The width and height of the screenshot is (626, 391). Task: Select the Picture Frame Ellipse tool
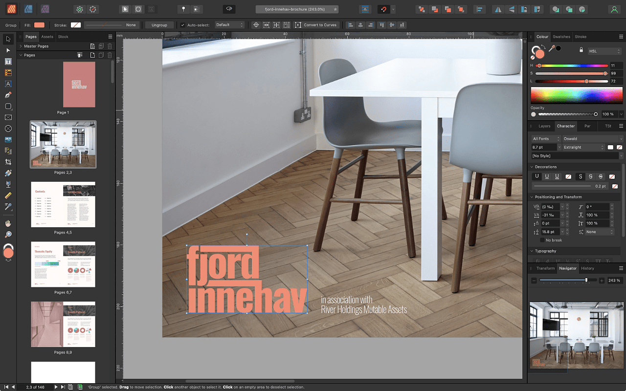click(8, 129)
